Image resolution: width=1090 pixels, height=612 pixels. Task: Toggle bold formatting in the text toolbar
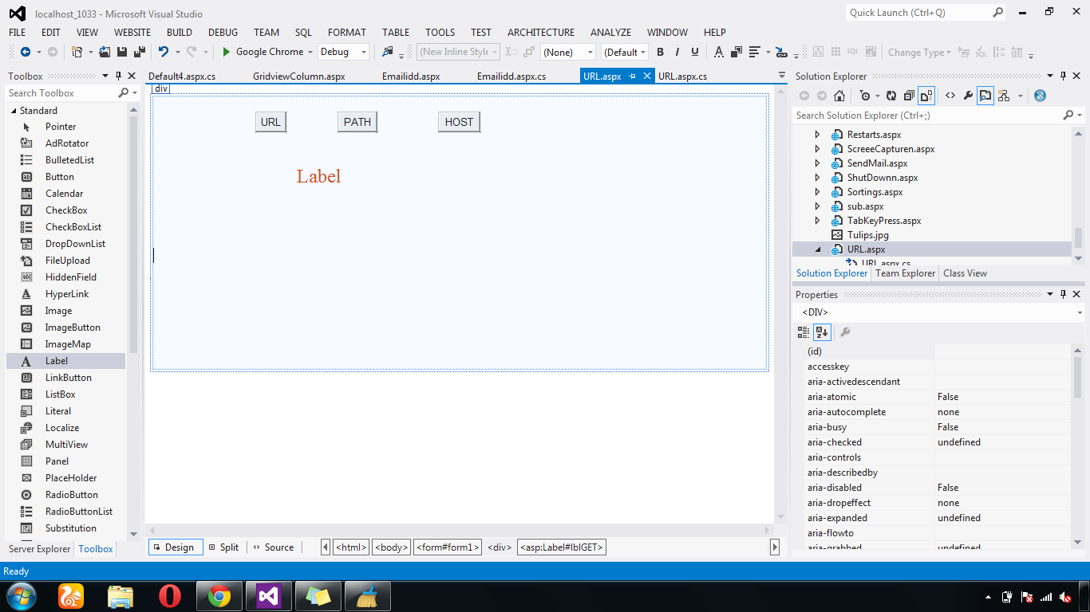(660, 51)
